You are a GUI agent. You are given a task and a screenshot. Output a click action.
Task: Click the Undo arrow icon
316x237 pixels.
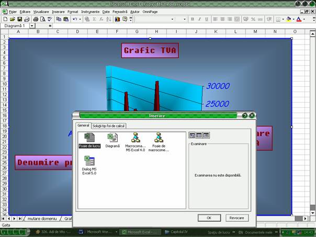tap(75, 19)
